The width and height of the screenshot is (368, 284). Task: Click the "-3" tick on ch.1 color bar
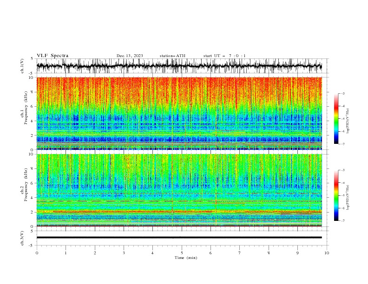342,93
